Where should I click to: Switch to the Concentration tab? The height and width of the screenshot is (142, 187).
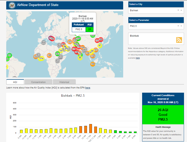pos(38,82)
